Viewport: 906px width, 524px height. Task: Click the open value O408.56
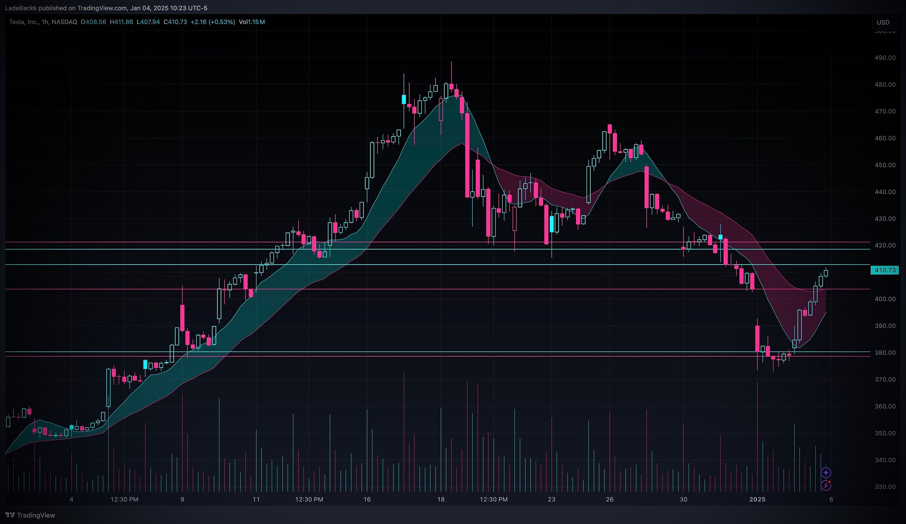[x=93, y=22]
